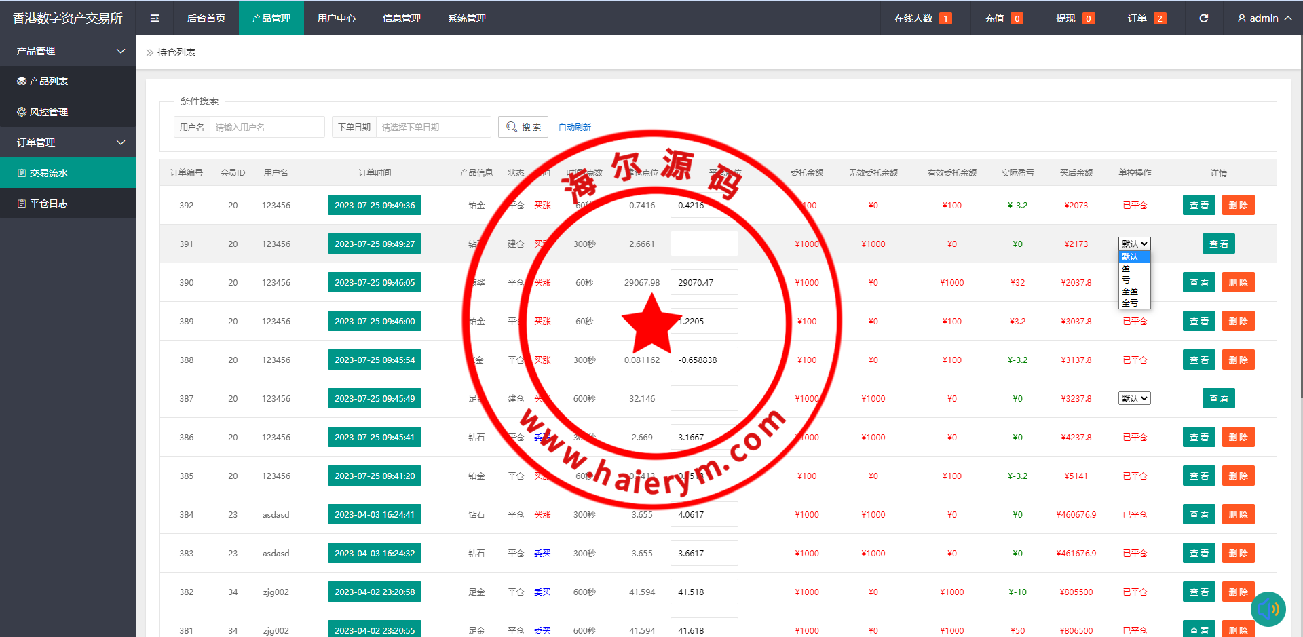Open the admin user menu

[1264, 18]
